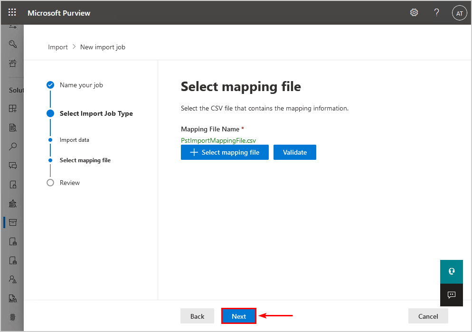
Task: Click the PstImportMappingFile.csv file name
Action: 218,140
